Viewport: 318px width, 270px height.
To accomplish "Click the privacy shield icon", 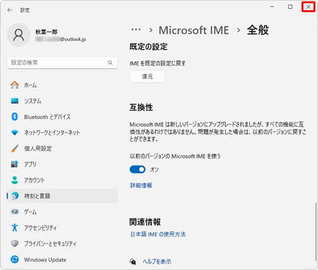I will [15, 243].
